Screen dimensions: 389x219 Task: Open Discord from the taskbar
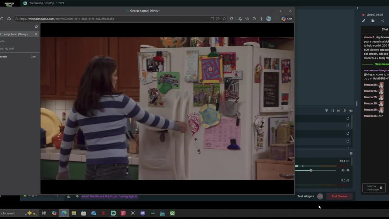(x=143, y=213)
